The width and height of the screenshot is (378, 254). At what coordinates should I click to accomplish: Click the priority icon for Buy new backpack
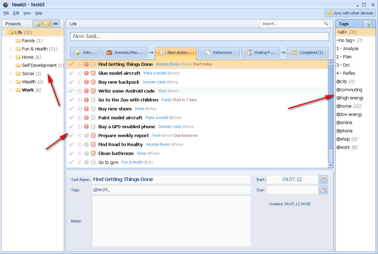pos(86,82)
